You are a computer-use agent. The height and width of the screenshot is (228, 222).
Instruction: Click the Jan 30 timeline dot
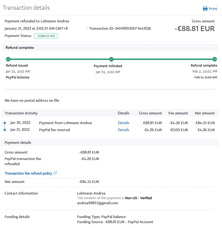5,123
